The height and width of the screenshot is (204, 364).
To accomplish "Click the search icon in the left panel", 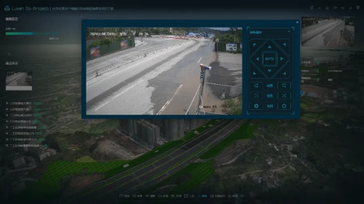I will point(9,54).
